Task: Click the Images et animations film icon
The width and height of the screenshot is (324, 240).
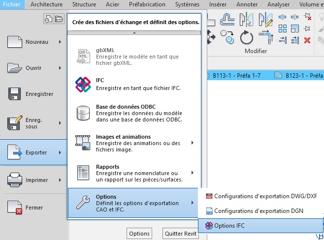Action: click(83, 143)
